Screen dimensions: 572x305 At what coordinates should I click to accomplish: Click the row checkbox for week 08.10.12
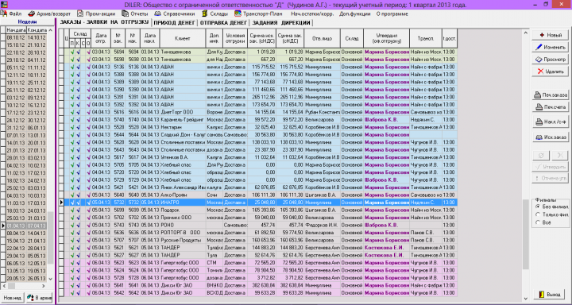(3, 37)
